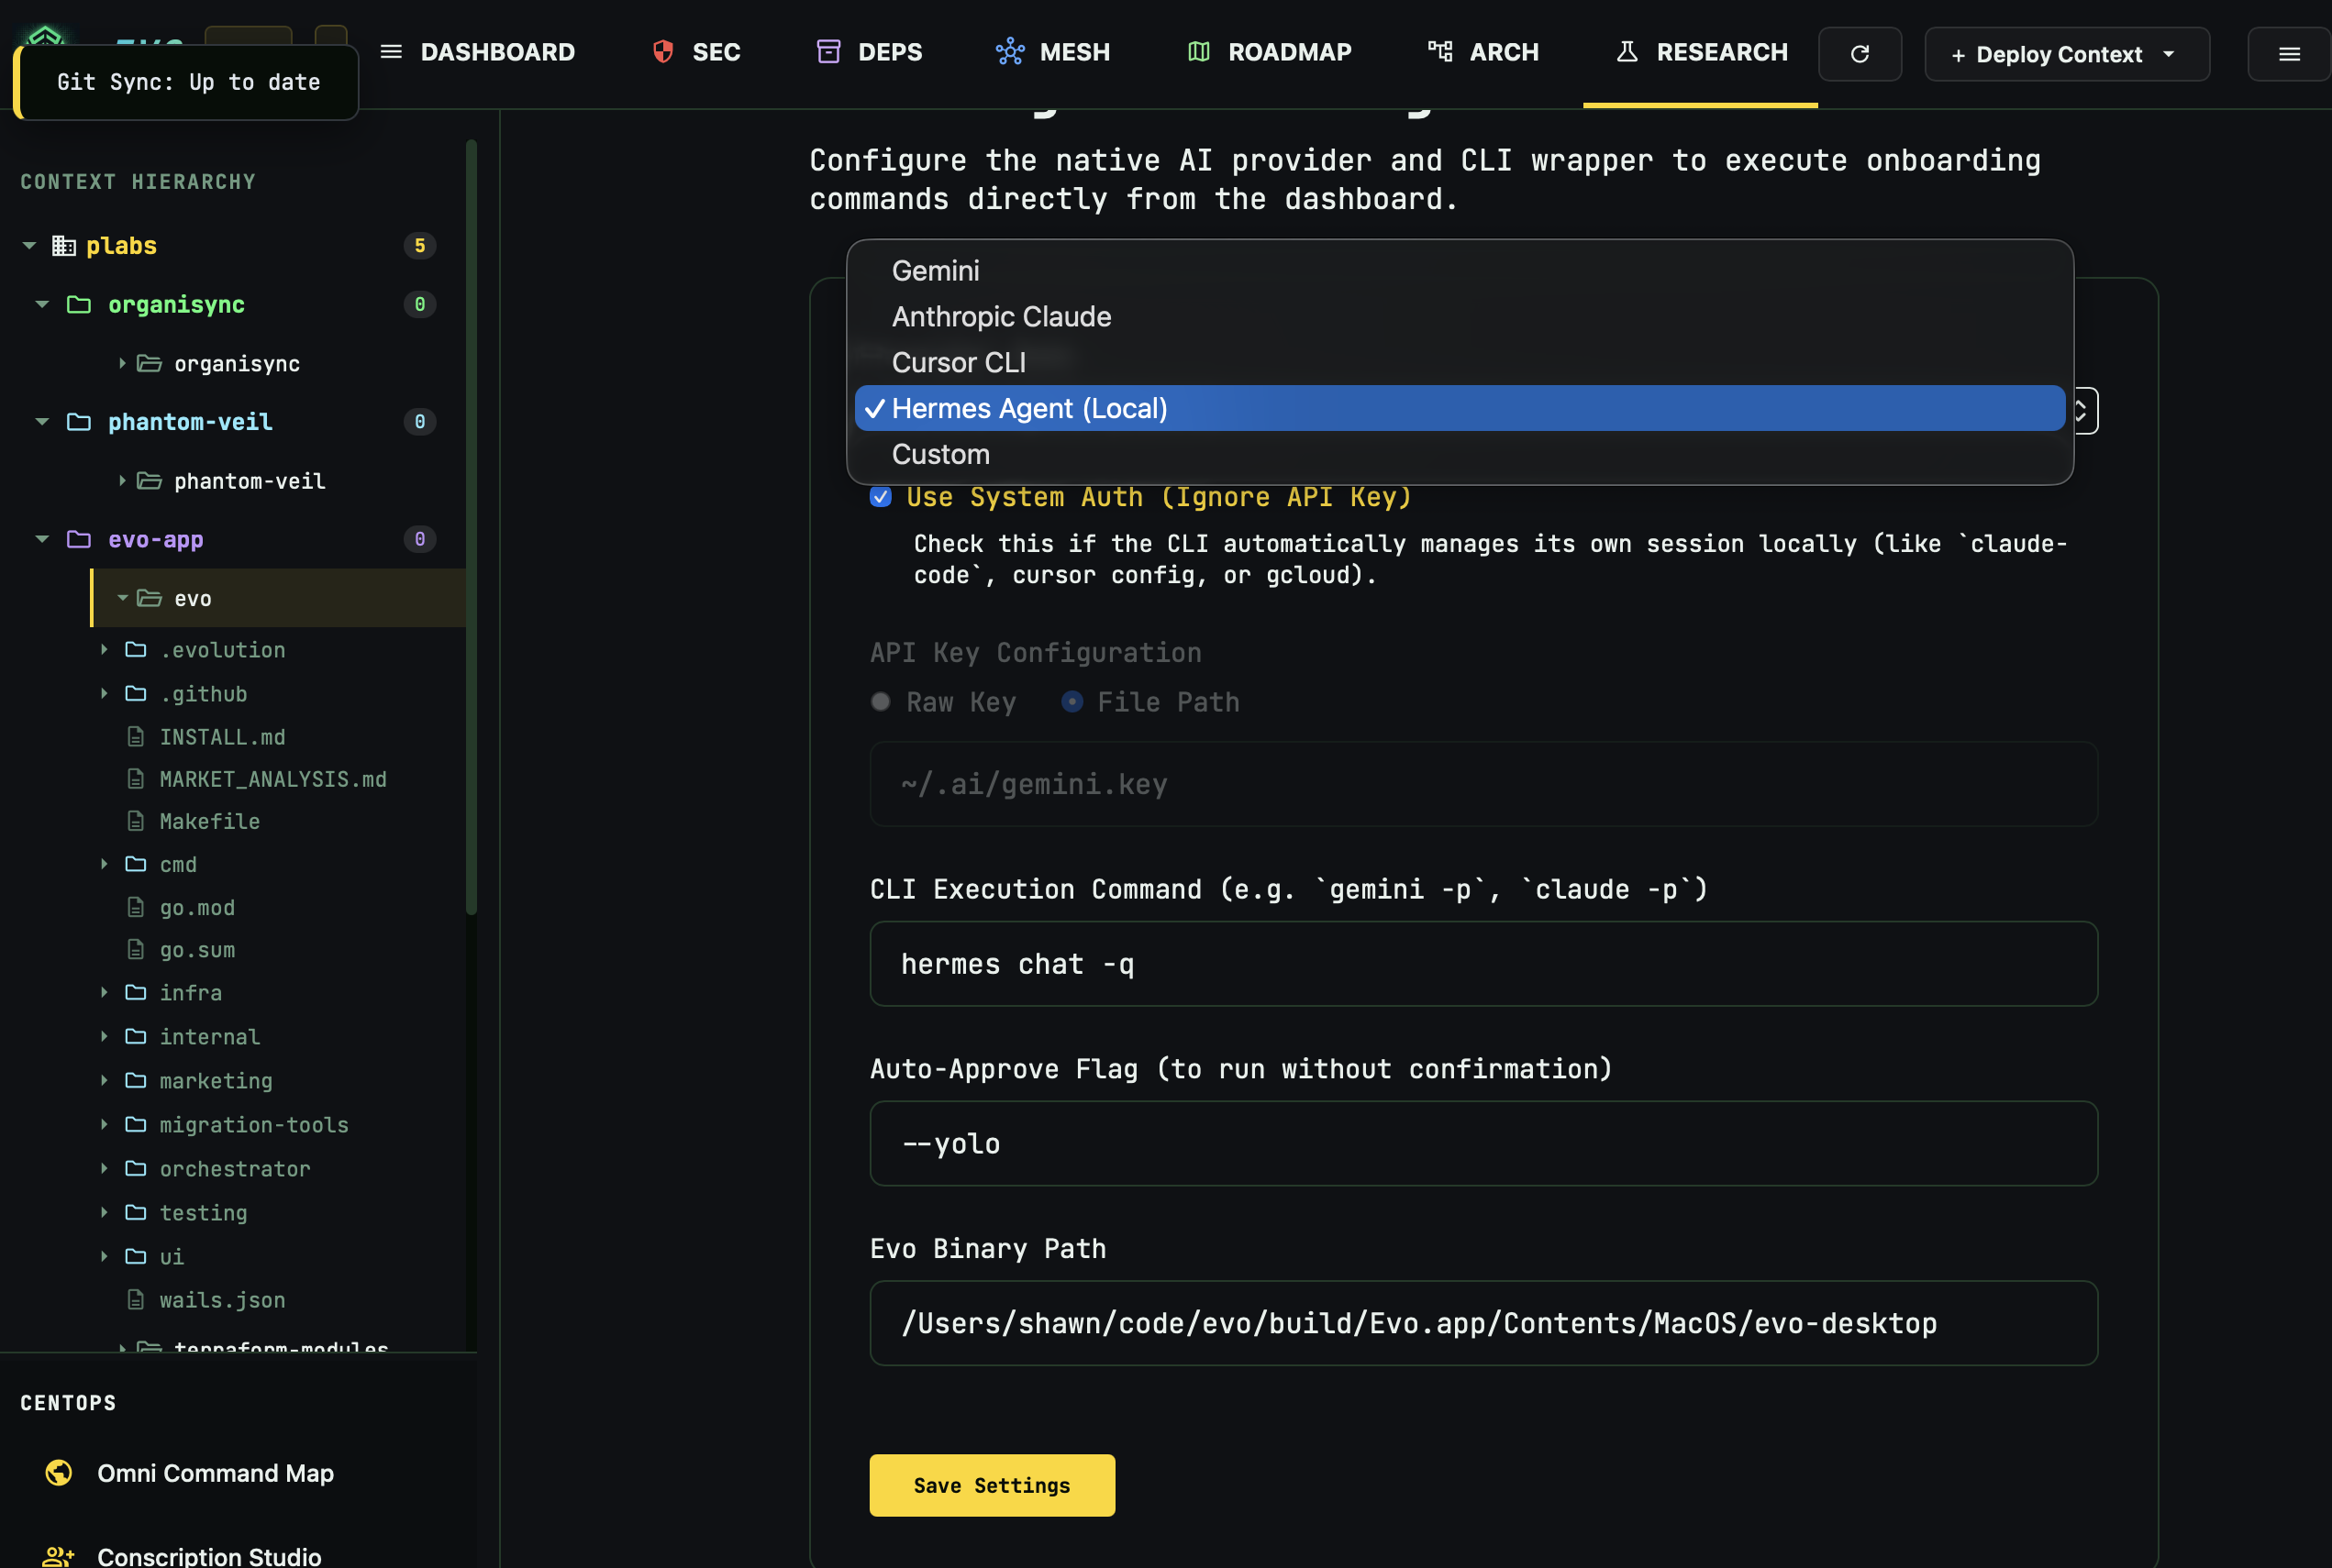Expand the infra folder

[x=104, y=993]
